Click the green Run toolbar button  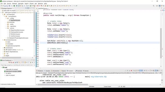(x=30, y=6)
